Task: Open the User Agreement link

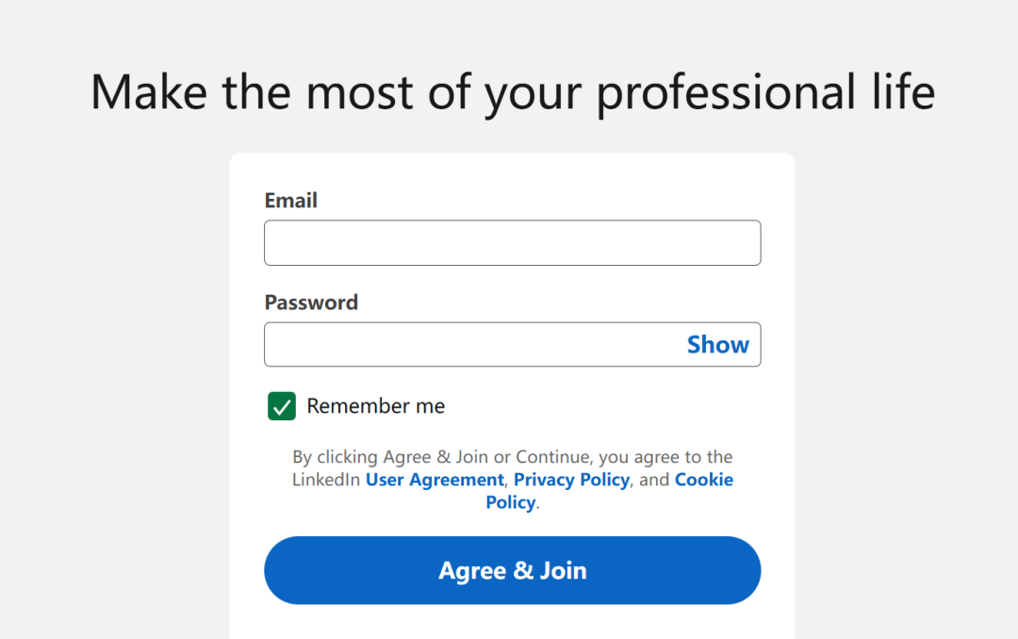Action: 435,480
